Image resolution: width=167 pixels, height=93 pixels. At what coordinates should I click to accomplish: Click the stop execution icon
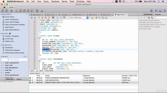pyautogui.click(x=49, y=18)
